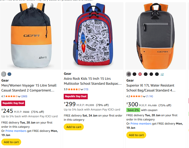
Task: Add the Superior Xl 17L bag to cart
Action: (136, 135)
